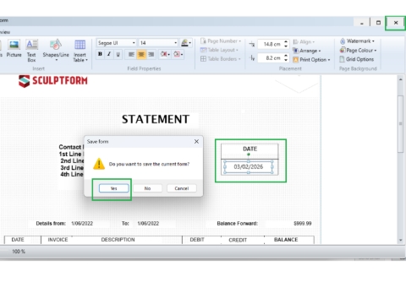The width and height of the screenshot is (406, 304).
Task: Open the Watermark menu
Action: (357, 41)
